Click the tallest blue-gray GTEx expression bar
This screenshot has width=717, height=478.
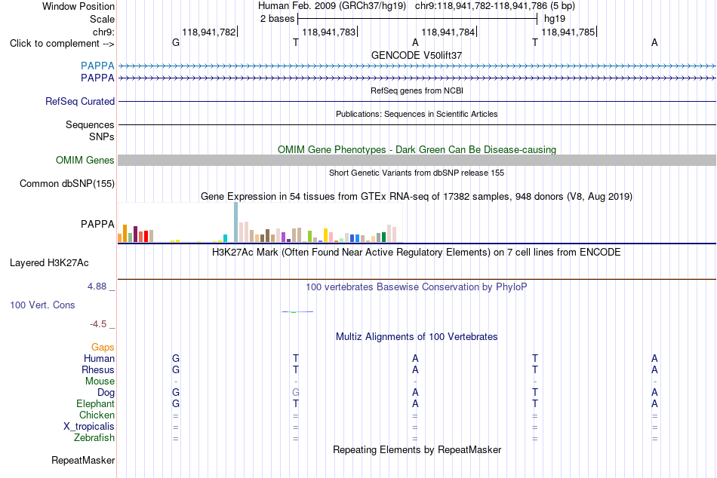click(x=236, y=222)
